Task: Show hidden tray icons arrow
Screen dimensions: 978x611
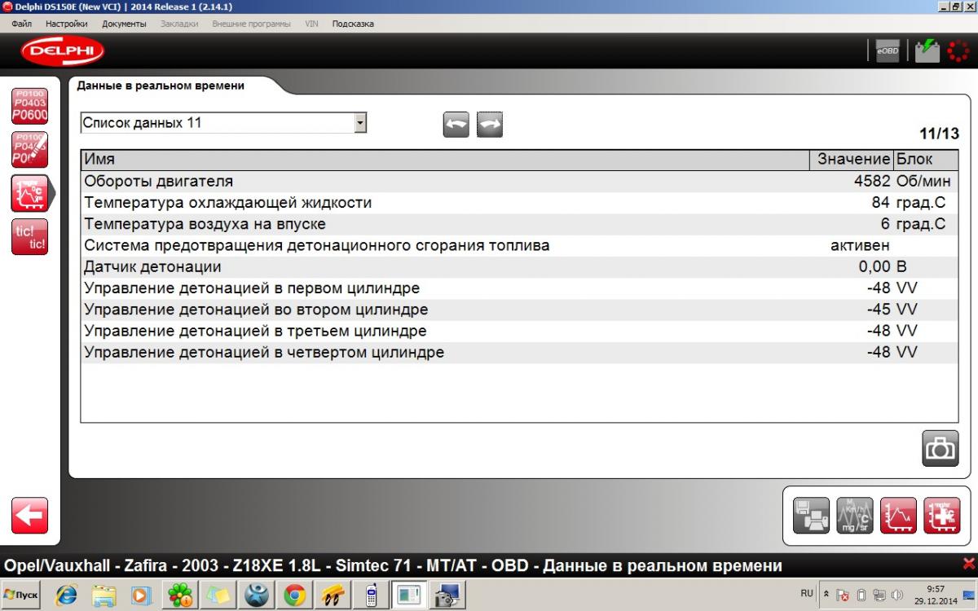Action: 826,596
